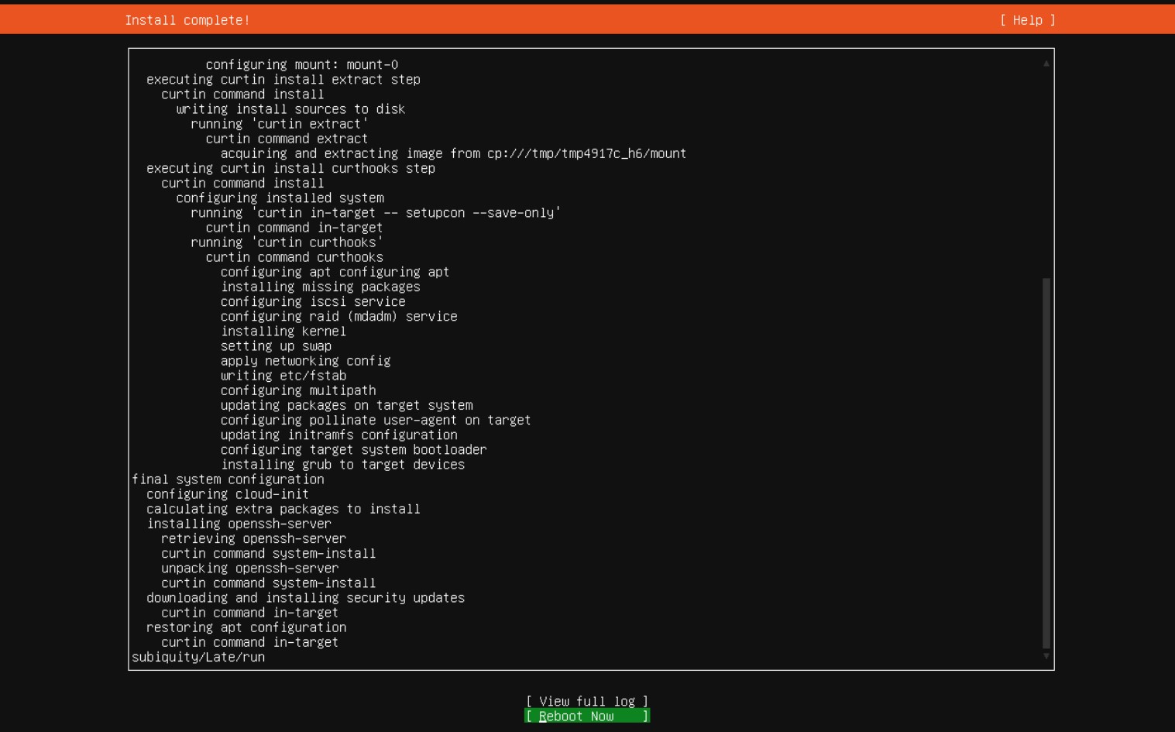
Task: Click 'downloading and installing security updates' line
Action: (x=305, y=598)
